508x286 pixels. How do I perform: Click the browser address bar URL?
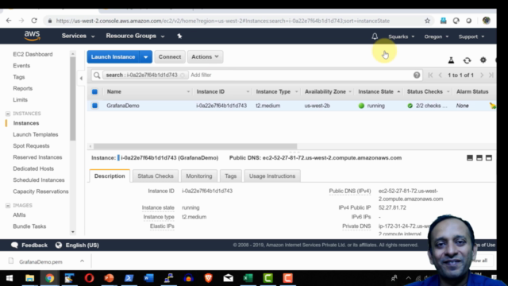click(222, 21)
